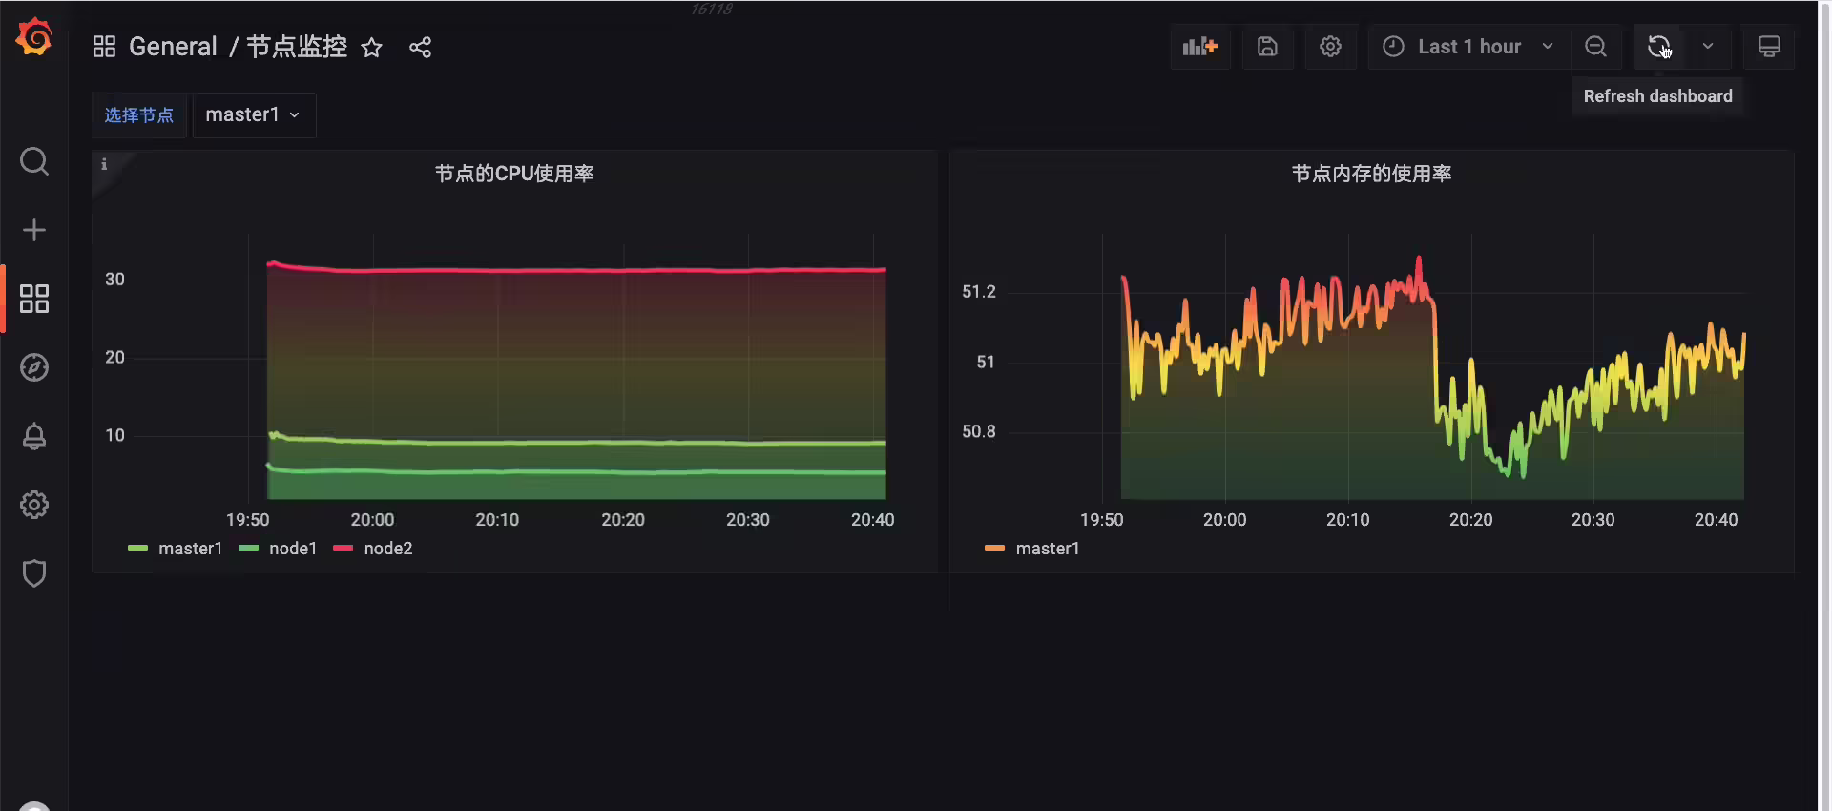Click the Refresh dashboard button
Image resolution: width=1832 pixels, height=811 pixels.
pos(1659,47)
